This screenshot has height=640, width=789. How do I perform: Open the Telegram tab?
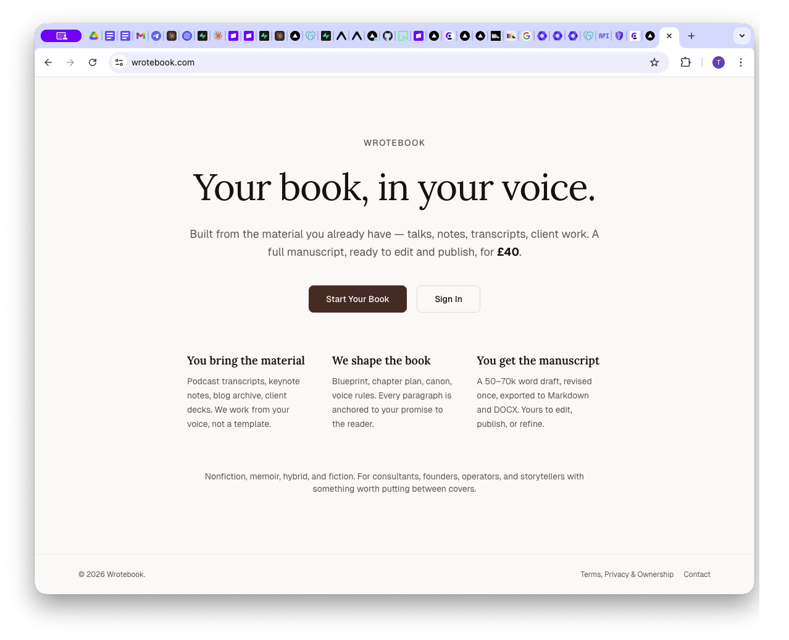(156, 36)
